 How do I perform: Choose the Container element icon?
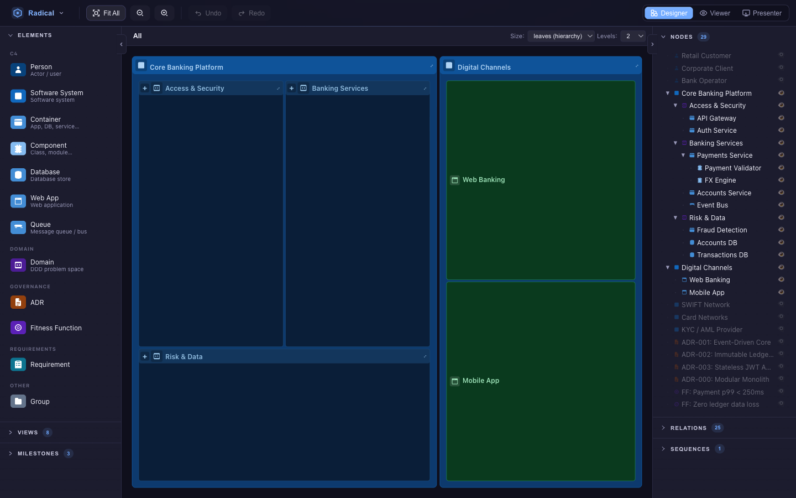18,122
